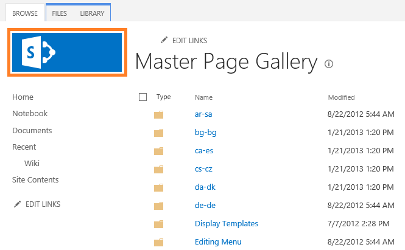
Task: Open the bg-bg folder link
Action: [203, 133]
